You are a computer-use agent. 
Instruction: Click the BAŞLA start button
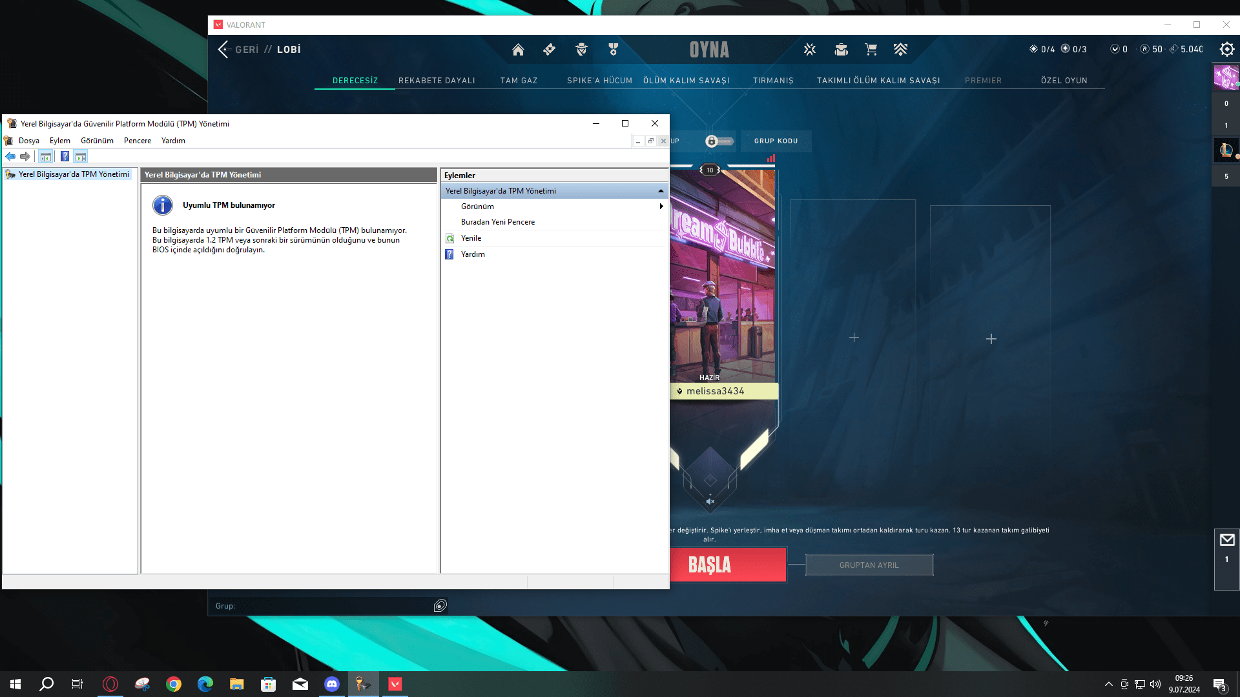pos(728,565)
